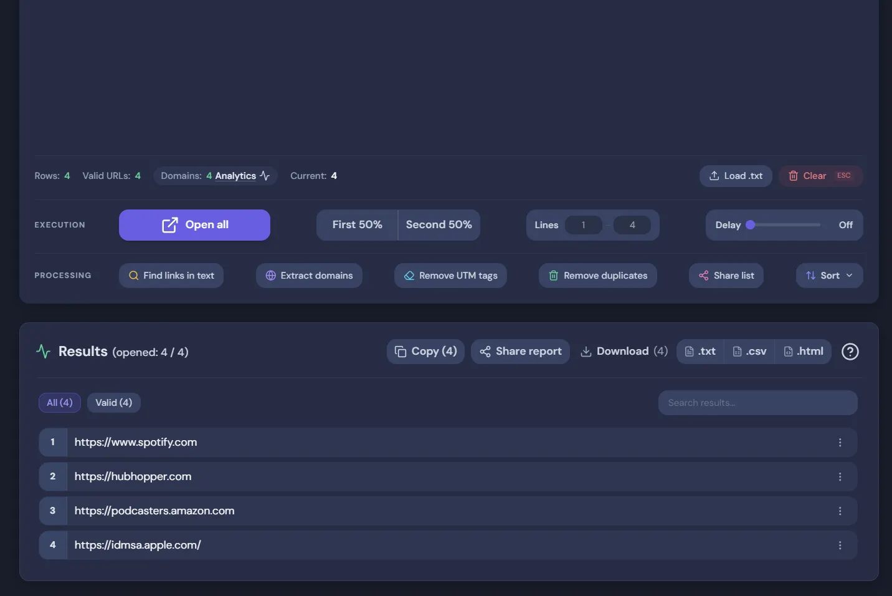Open options menu for spotify.com row
This screenshot has width=892, height=596.
tap(840, 443)
